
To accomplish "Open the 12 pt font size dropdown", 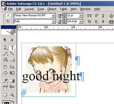I will (81, 16).
